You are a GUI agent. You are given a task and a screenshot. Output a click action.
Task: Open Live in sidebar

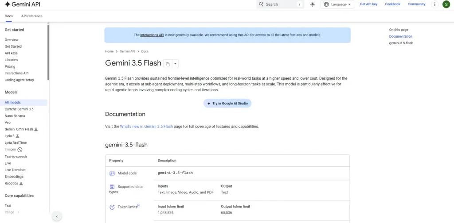point(8,163)
